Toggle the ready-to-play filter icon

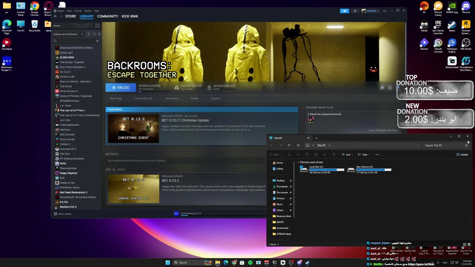99,34
